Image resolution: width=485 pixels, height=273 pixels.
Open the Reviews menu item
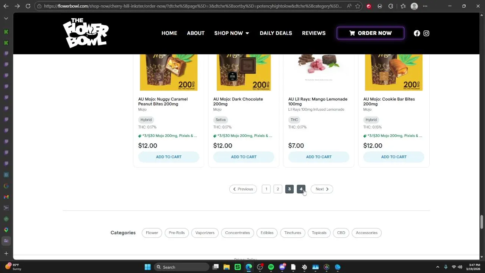click(314, 33)
